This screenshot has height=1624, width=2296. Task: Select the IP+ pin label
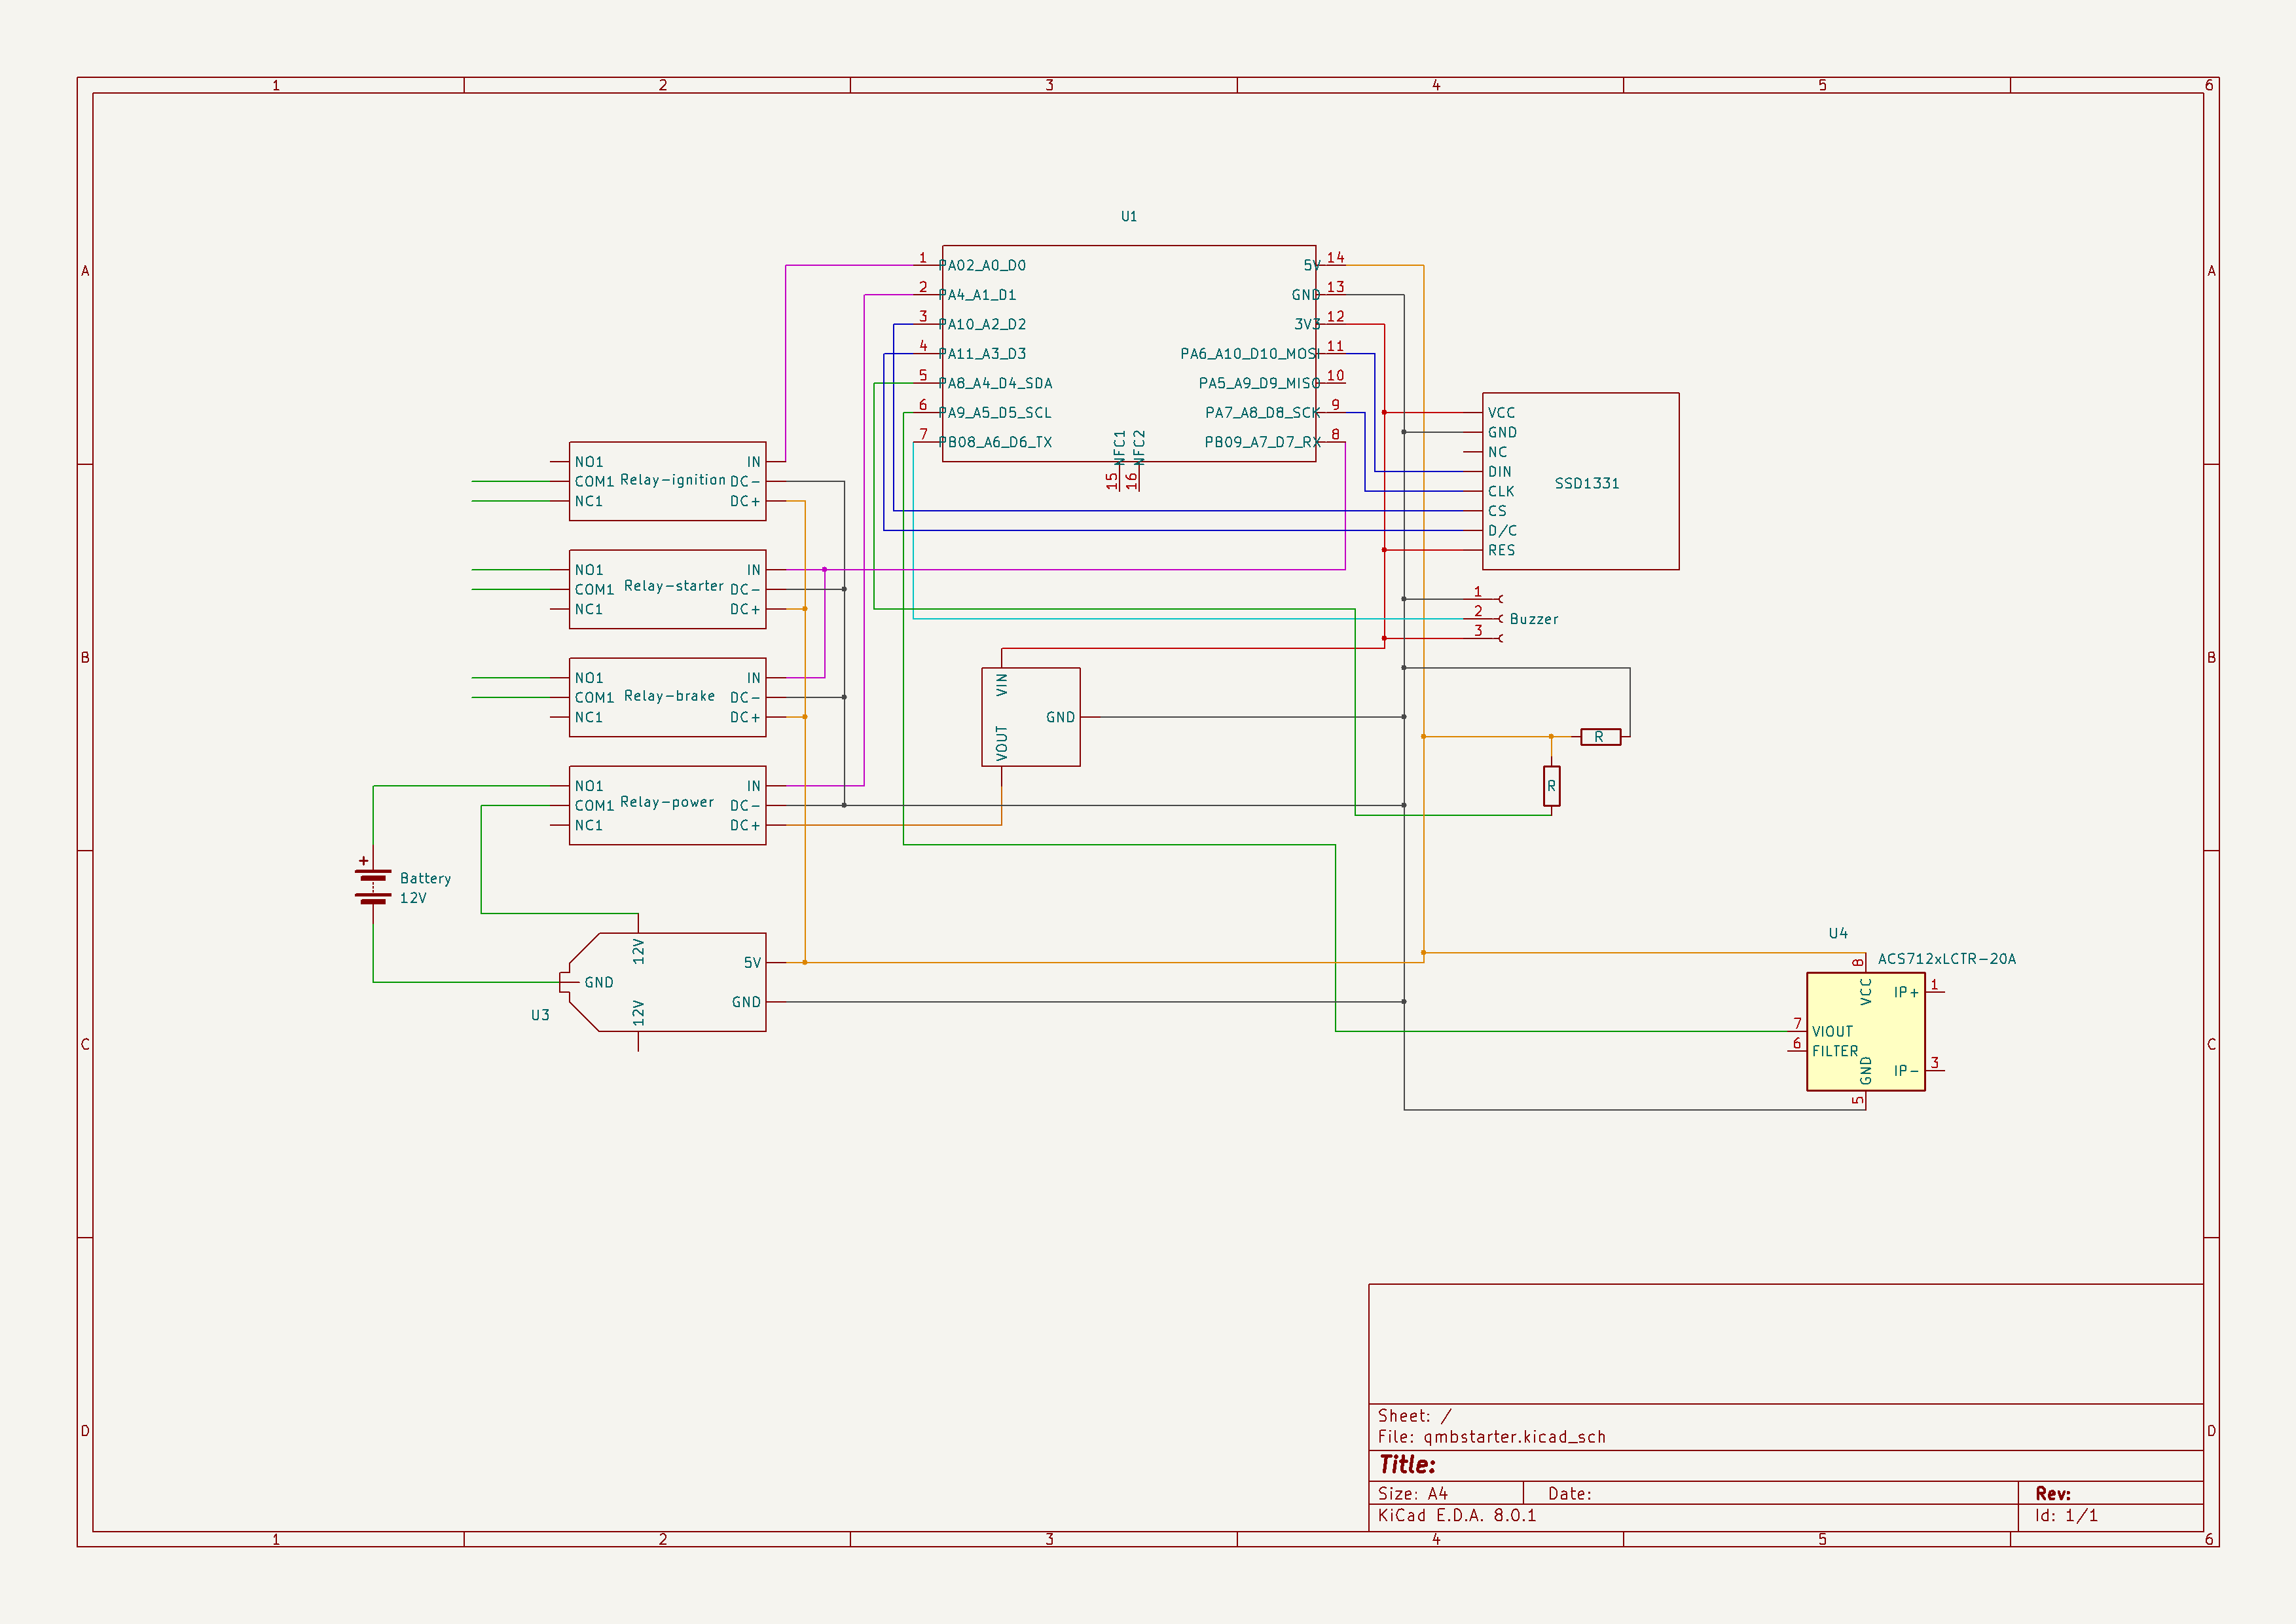coord(1906,993)
